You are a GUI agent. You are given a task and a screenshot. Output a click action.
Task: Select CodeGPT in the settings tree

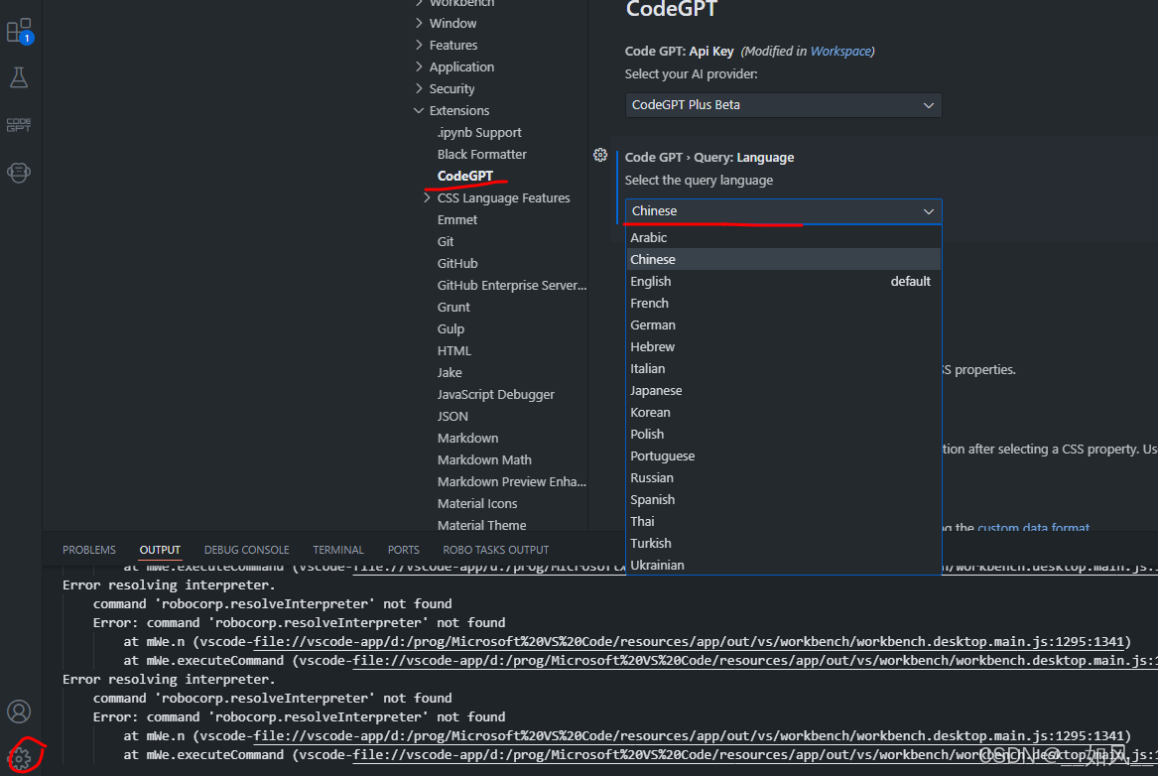(x=464, y=176)
